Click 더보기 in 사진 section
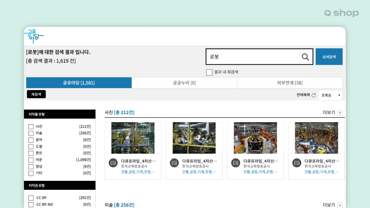 pos(329,112)
